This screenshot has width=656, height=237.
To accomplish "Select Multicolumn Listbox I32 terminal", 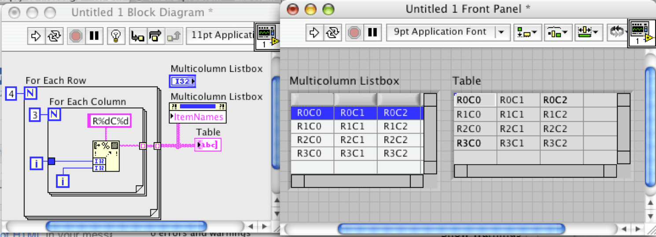I will (183, 81).
